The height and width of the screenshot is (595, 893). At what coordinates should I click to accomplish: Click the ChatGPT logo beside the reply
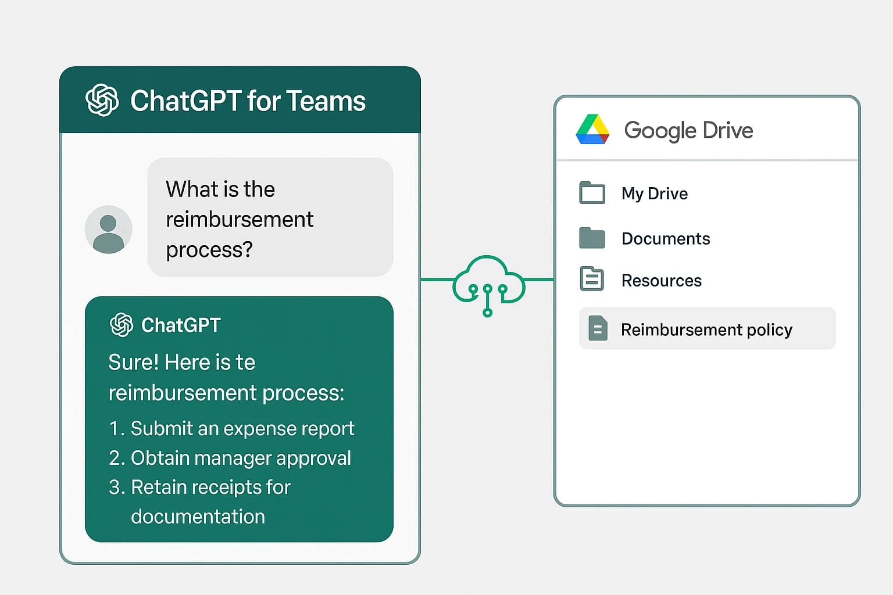point(121,325)
